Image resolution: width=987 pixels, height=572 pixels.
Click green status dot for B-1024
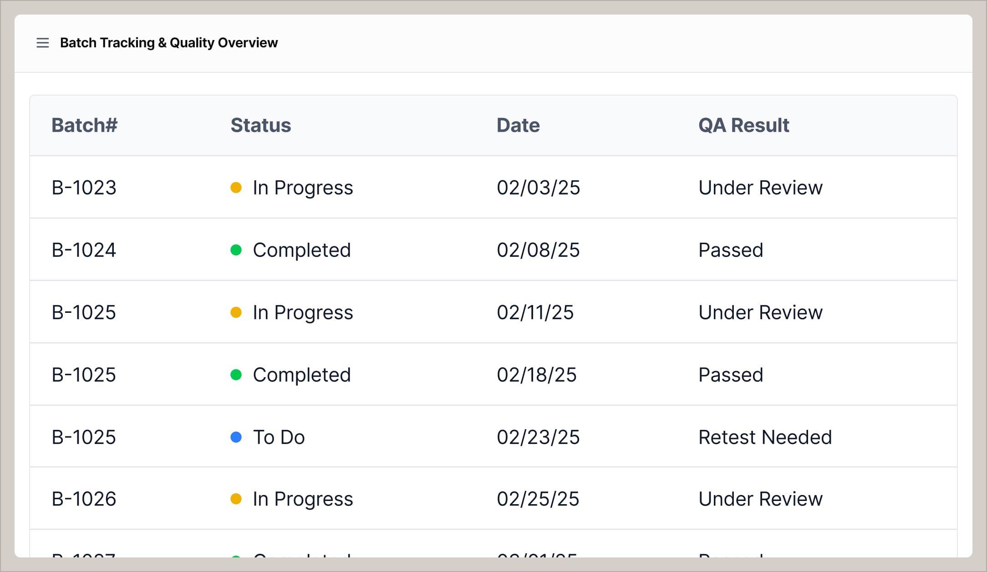[236, 250]
